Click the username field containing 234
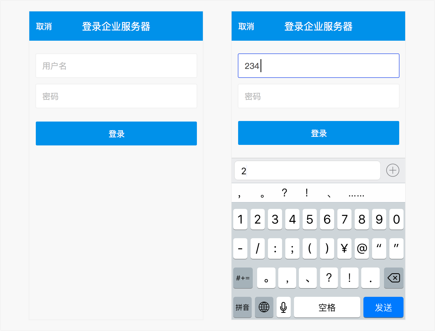This screenshot has width=435, height=331. (x=319, y=66)
